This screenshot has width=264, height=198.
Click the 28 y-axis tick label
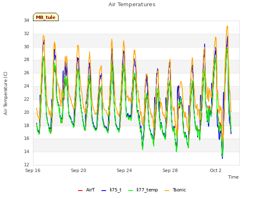coord(26,59)
